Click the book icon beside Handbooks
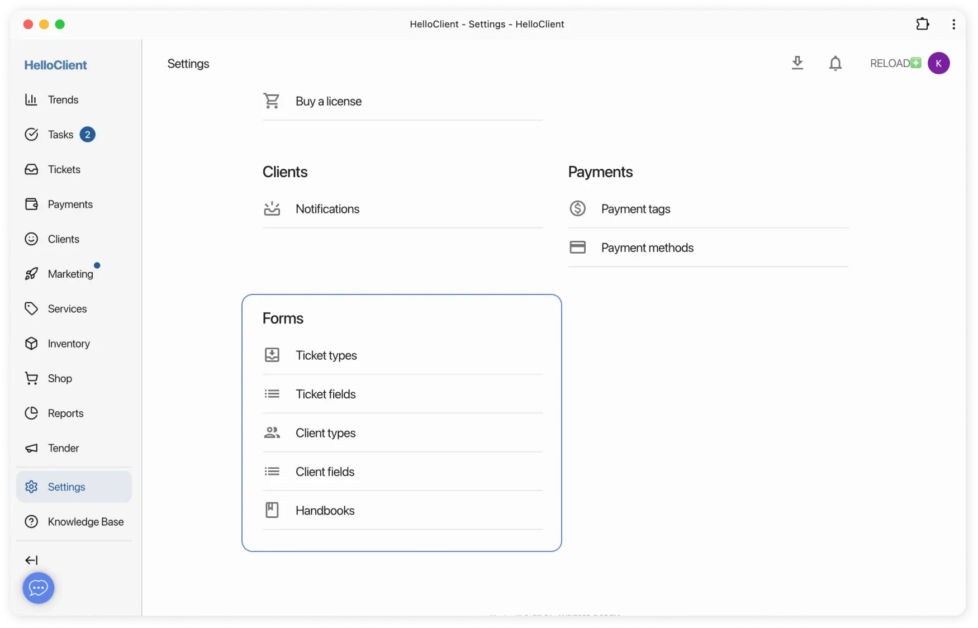 pos(272,510)
